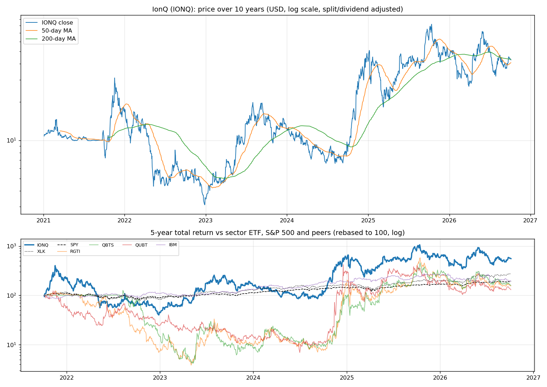Screen dimensions: 547x387
Task: Click the QBTS label in the bottom legend
Action: [108, 245]
